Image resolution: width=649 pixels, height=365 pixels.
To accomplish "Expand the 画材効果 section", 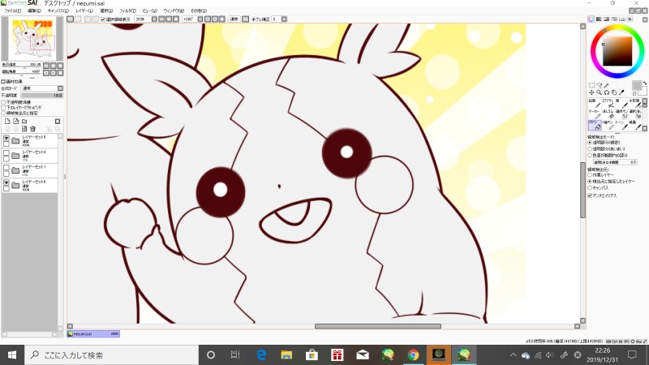I will pyautogui.click(x=3, y=82).
